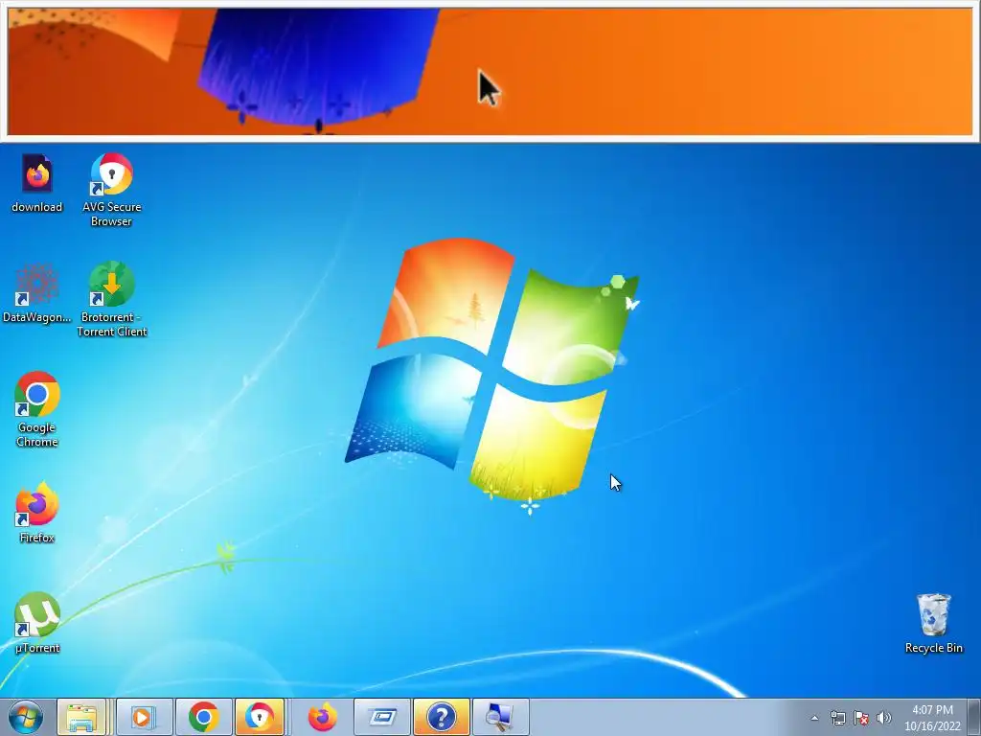The image size is (981, 736).
Task: Show hidden system tray icons
Action: pyautogui.click(x=814, y=718)
